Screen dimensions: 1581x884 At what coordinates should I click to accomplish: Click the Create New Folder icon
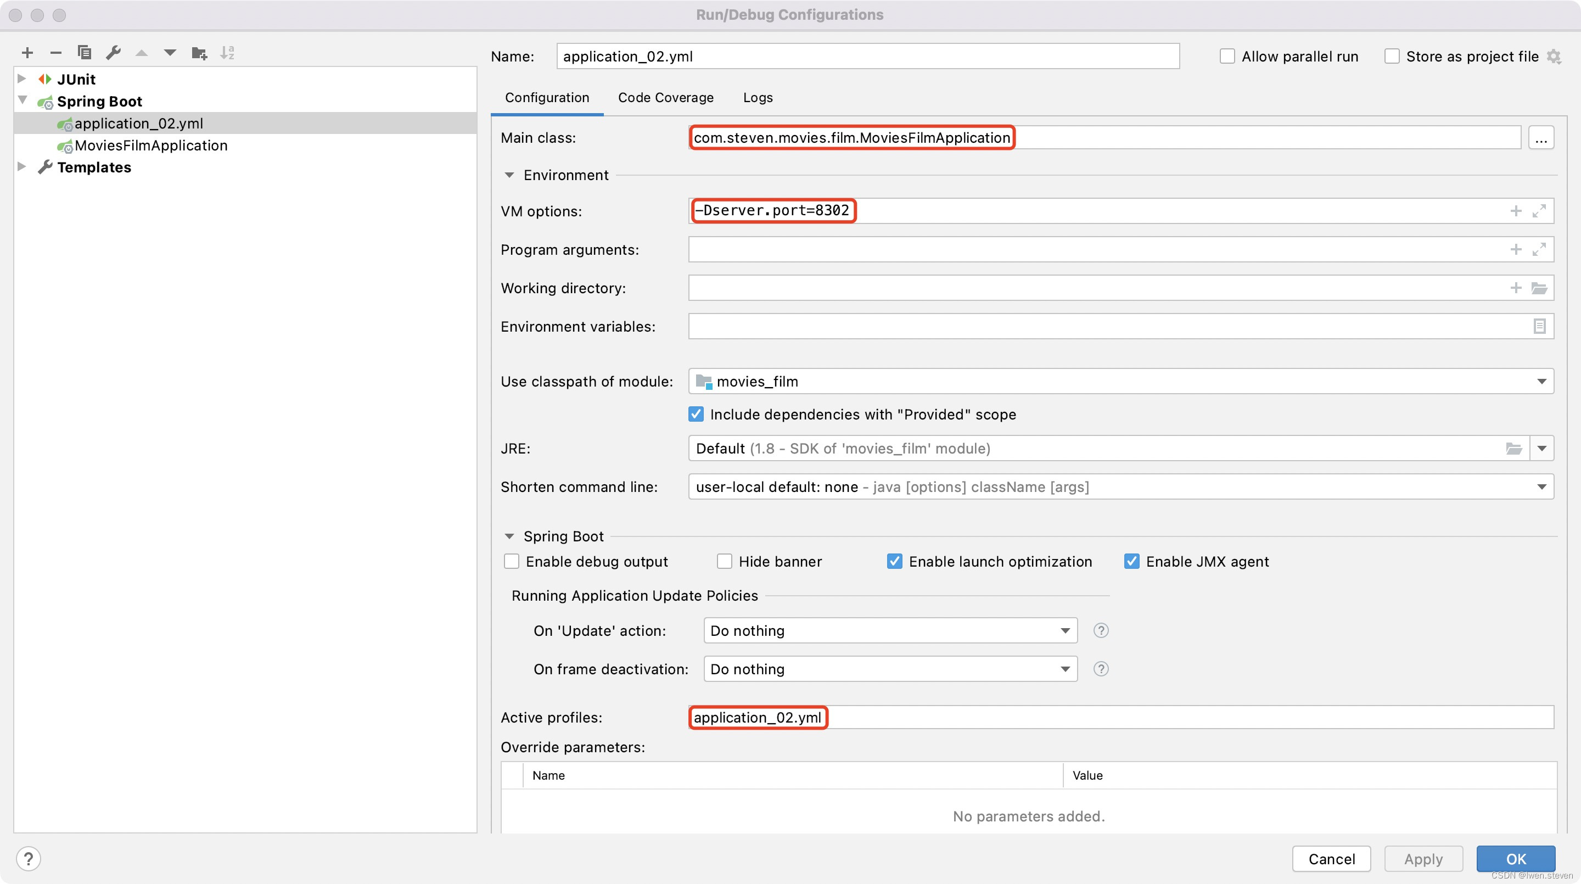(199, 53)
